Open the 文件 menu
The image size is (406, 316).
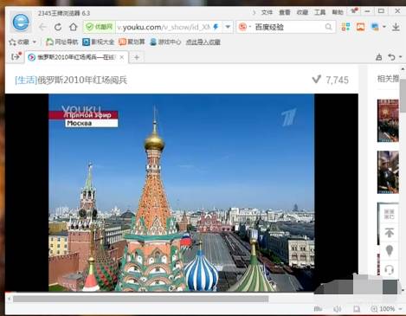point(267,12)
